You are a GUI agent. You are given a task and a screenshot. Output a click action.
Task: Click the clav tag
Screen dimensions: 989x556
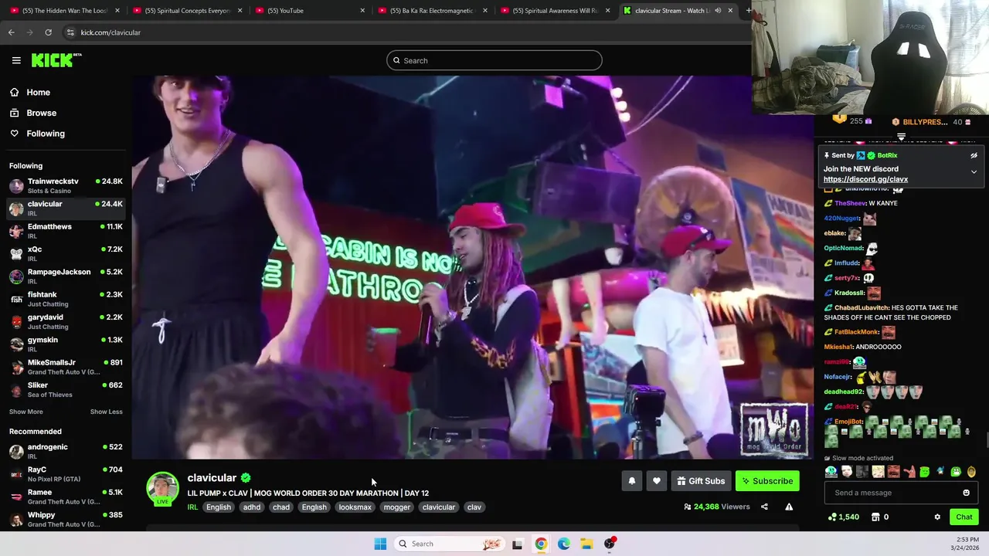(x=474, y=507)
